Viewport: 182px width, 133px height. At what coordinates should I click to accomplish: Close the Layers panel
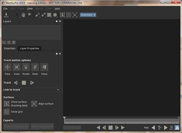point(60,21)
